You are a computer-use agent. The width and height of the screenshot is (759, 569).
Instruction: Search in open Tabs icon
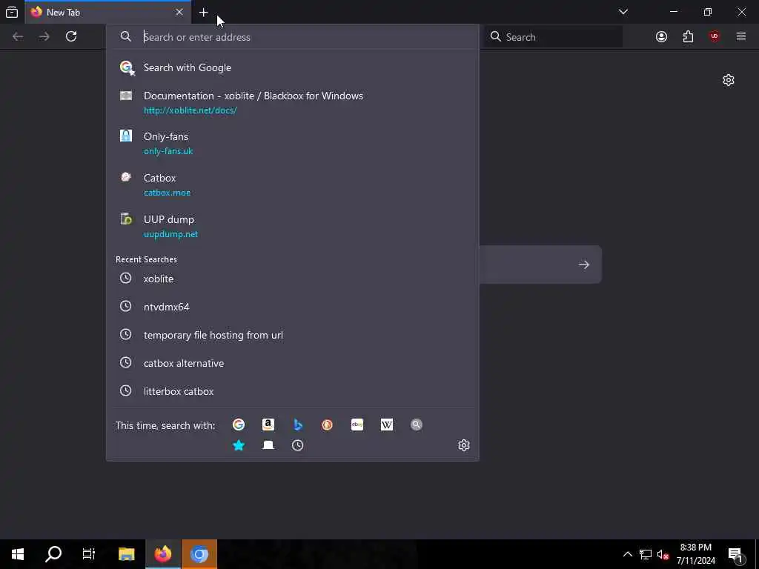(x=268, y=445)
